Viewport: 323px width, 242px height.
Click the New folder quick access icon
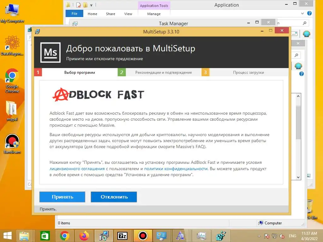[85, 5]
